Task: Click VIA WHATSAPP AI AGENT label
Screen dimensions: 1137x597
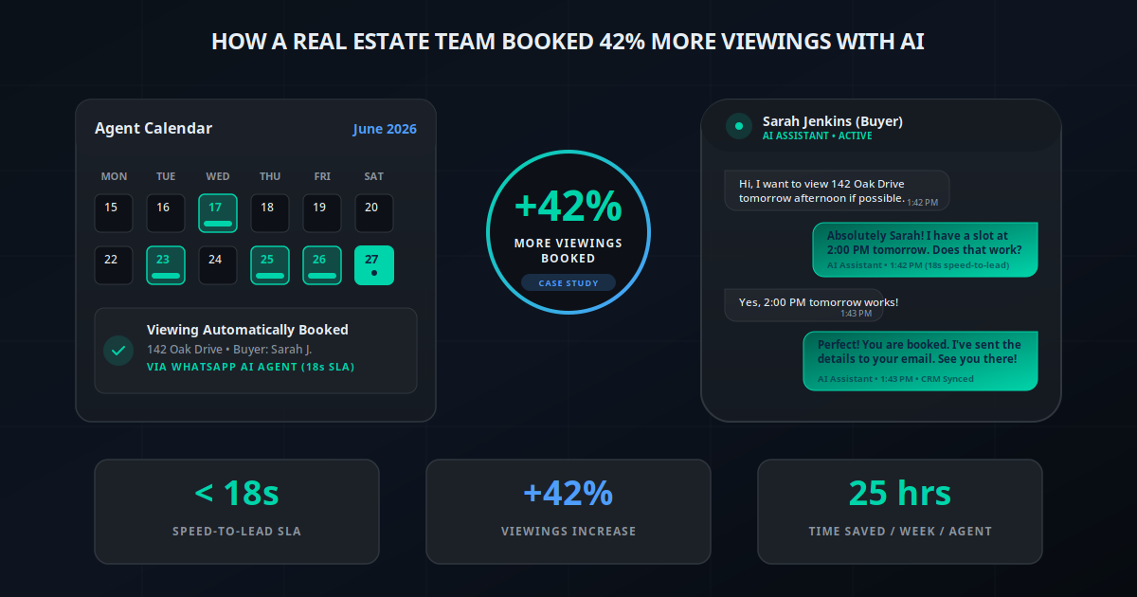Action: coord(250,367)
